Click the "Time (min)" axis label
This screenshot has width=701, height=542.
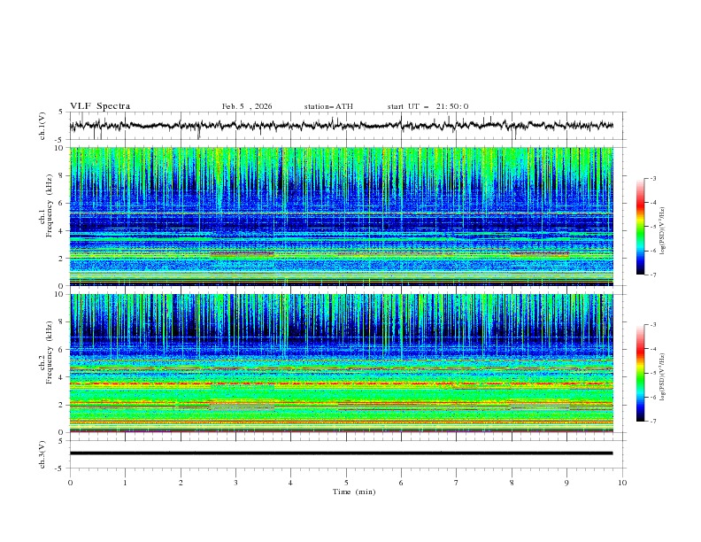[354, 492]
